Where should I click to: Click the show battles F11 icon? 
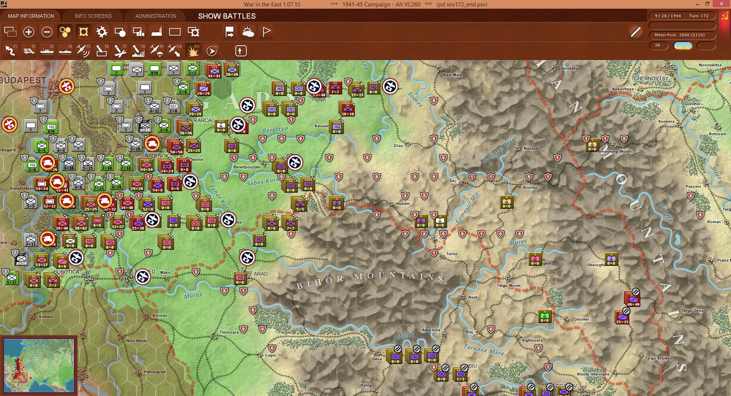coord(193,51)
